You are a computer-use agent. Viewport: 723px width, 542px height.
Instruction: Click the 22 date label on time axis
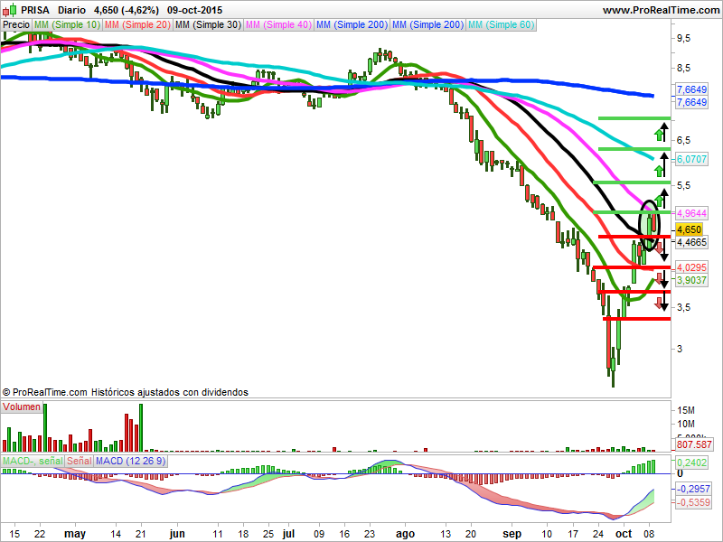click(40, 534)
